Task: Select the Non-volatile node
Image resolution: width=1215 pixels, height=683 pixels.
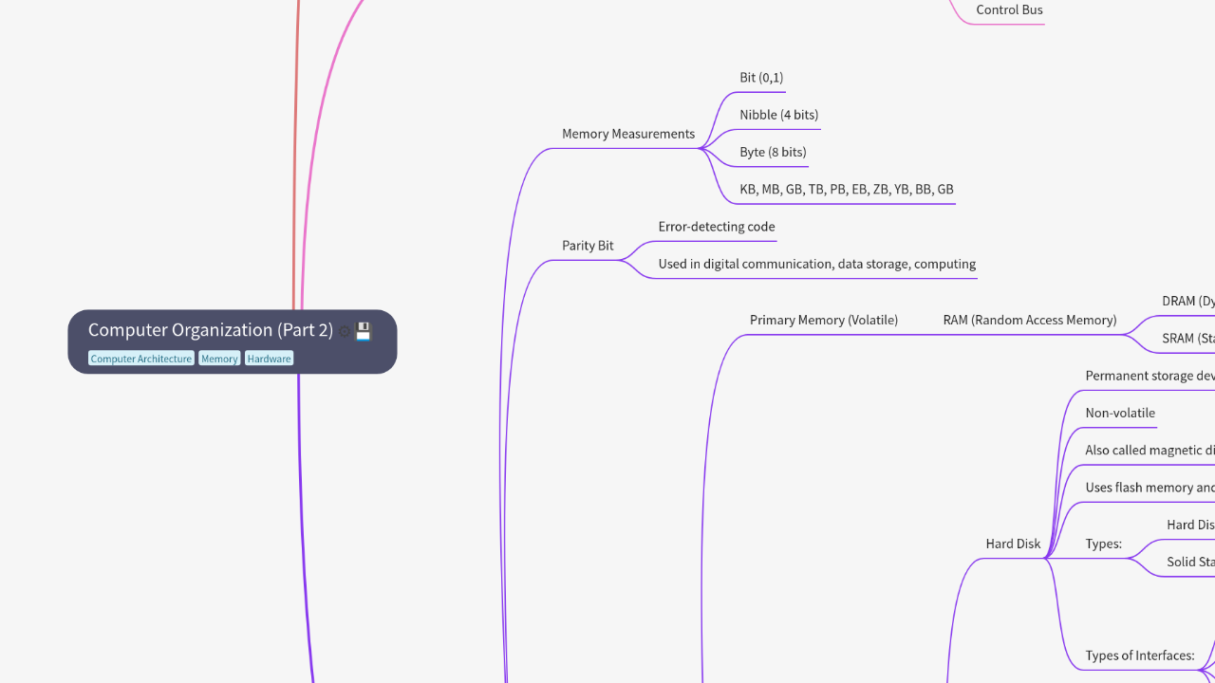Action: click(1120, 413)
